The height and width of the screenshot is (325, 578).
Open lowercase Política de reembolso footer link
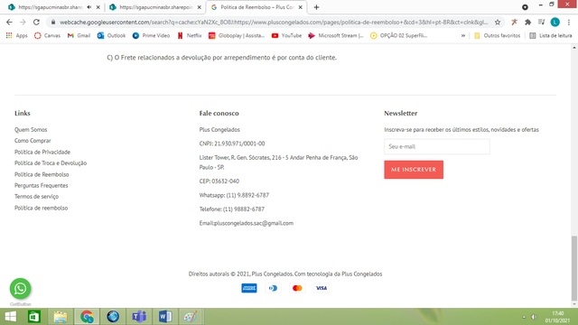coord(41,209)
